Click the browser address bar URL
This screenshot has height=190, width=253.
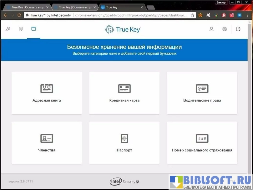pyautogui.click(x=131, y=15)
